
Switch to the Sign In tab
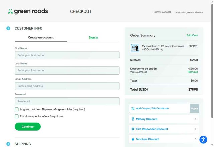click(93, 38)
